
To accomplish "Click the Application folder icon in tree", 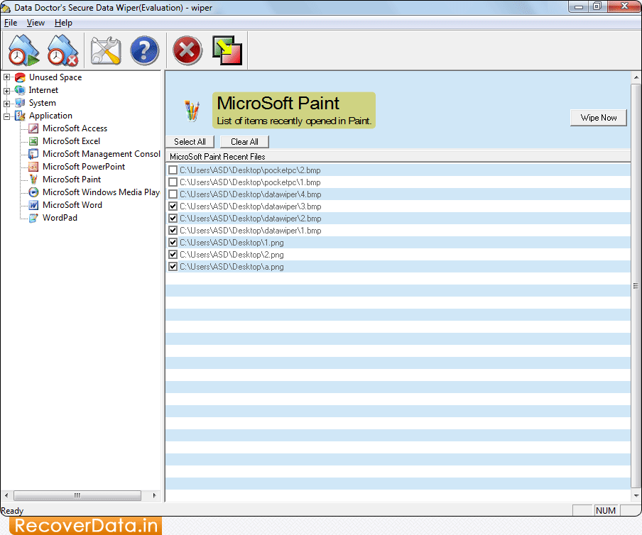I will 20,116.
